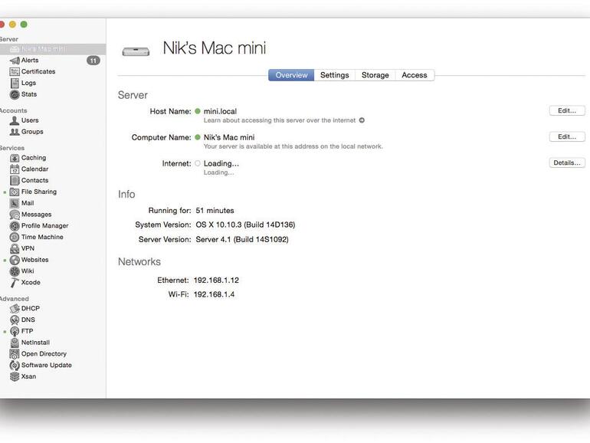Click the FTP service icon
This screenshot has width=590, height=443.
15,331
